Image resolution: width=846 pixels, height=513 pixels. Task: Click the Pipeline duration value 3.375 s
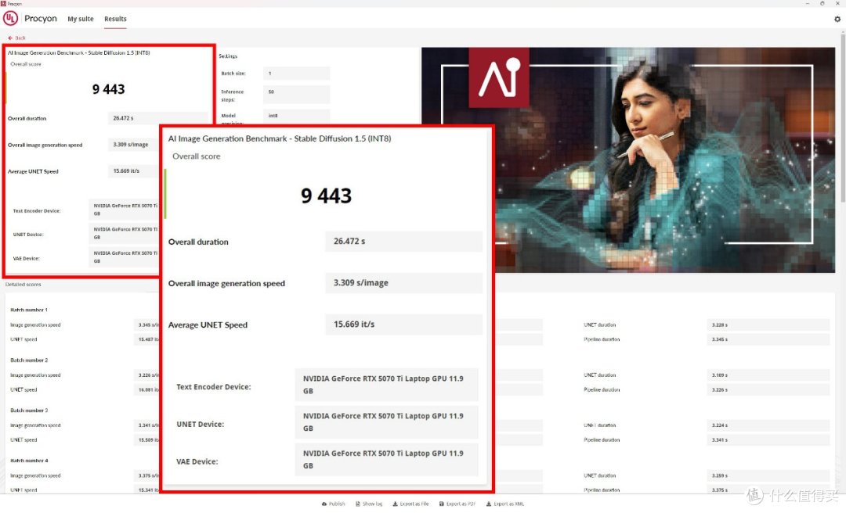[x=768, y=490]
